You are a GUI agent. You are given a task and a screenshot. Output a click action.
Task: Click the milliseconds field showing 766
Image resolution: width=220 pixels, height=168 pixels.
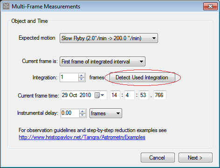coord(160,95)
